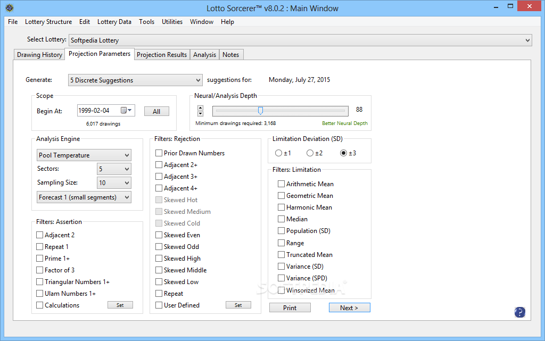Select the ±3 deviation radio button
Image resolution: width=545 pixels, height=341 pixels.
point(343,153)
